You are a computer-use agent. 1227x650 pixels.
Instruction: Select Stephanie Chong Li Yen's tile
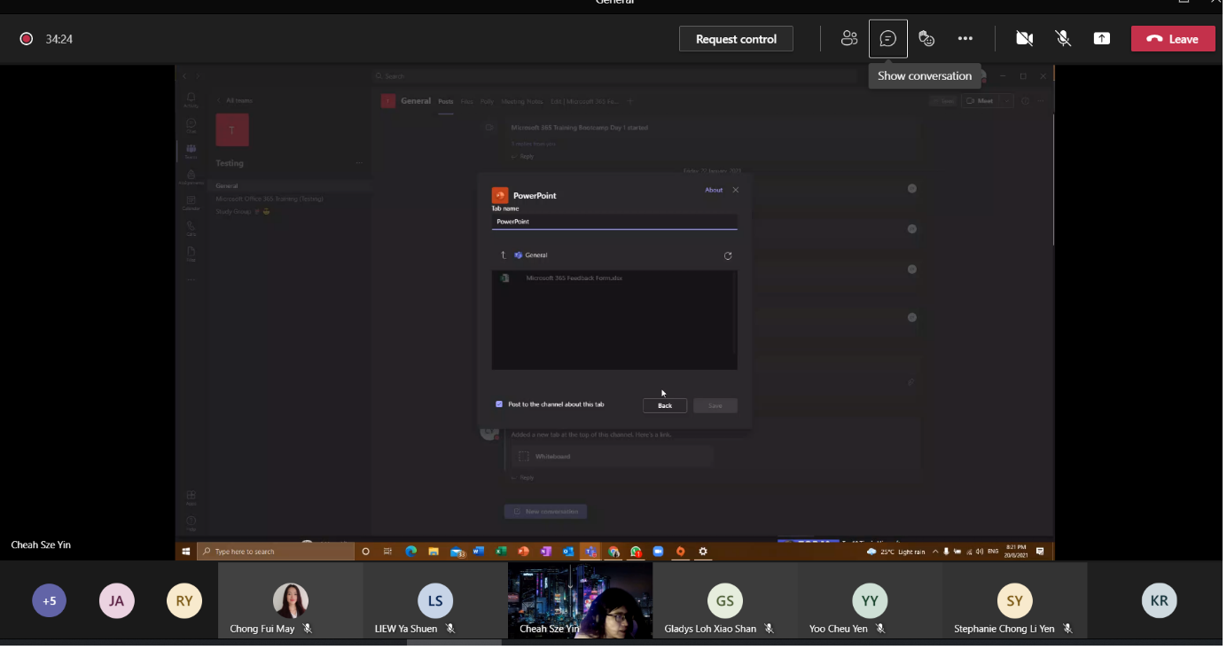pyautogui.click(x=1014, y=600)
